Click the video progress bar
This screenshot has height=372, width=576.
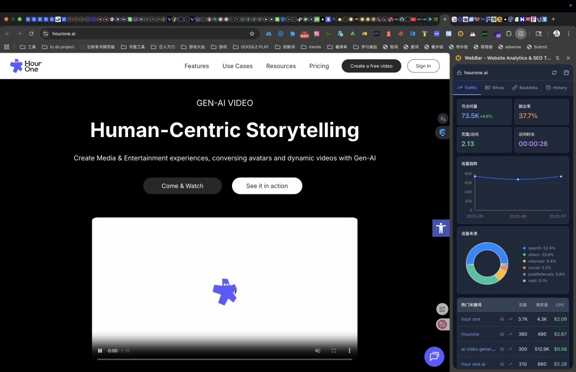tap(225, 359)
